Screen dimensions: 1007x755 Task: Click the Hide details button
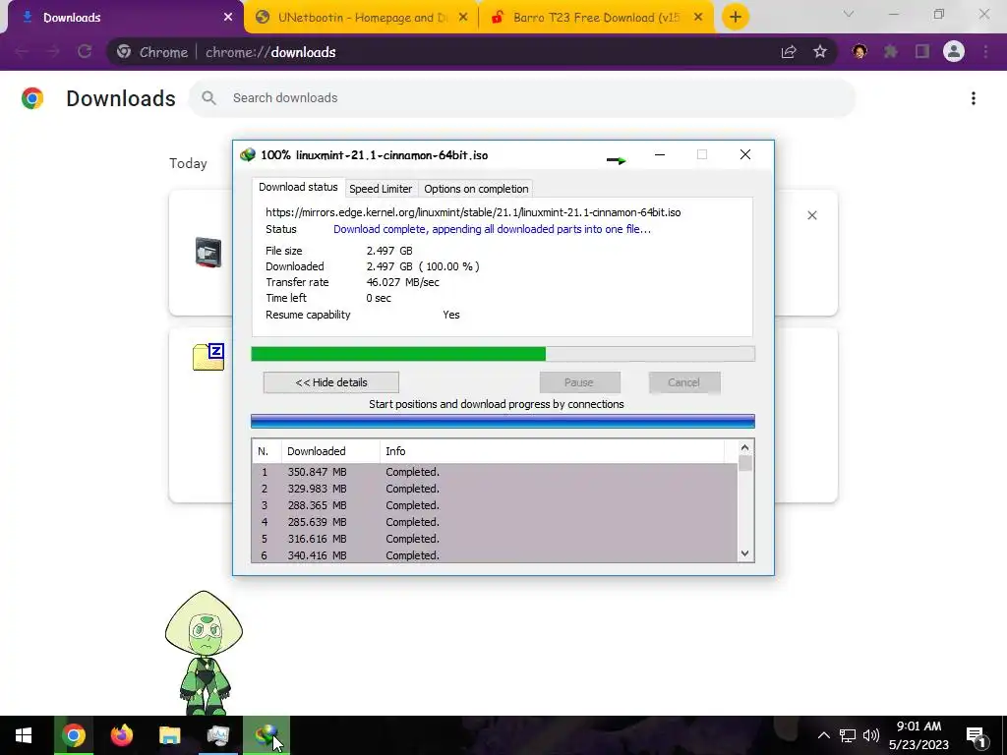330,382
